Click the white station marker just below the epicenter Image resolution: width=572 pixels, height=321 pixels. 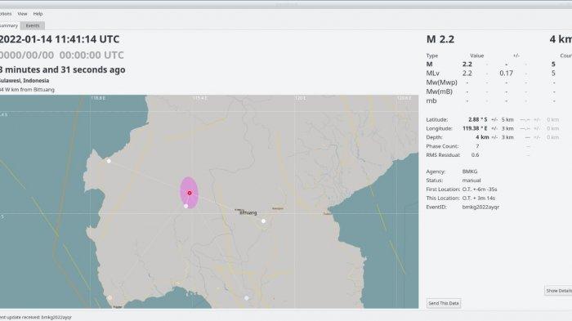[x=186, y=206]
